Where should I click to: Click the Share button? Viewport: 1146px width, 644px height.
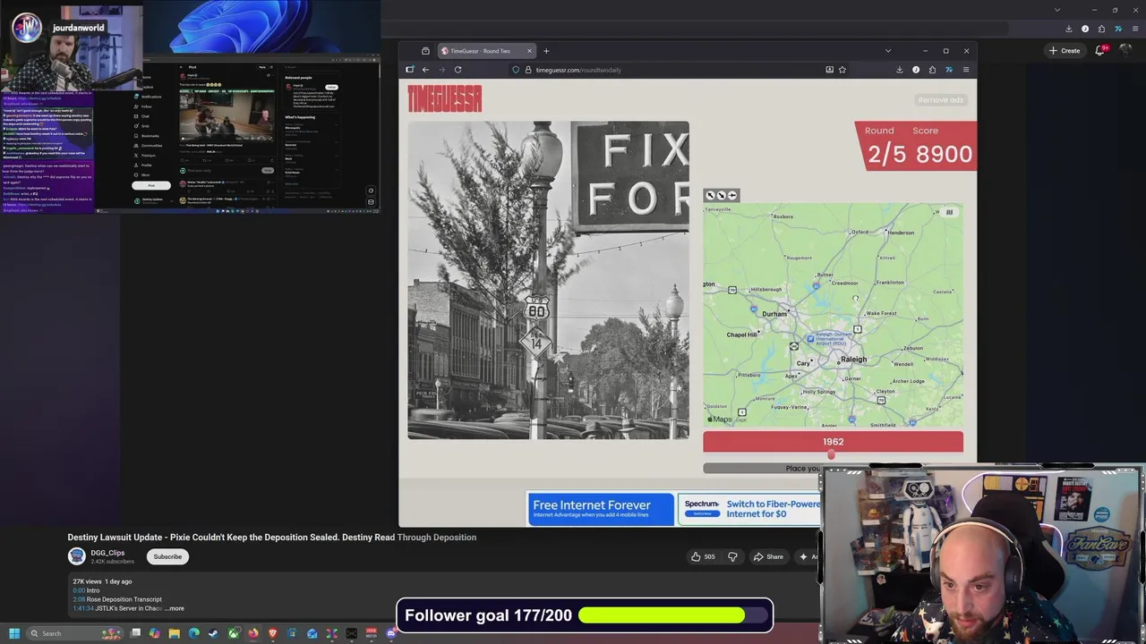(768, 556)
